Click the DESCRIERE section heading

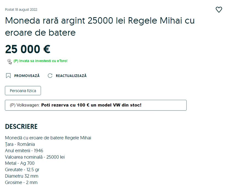coord(21,127)
